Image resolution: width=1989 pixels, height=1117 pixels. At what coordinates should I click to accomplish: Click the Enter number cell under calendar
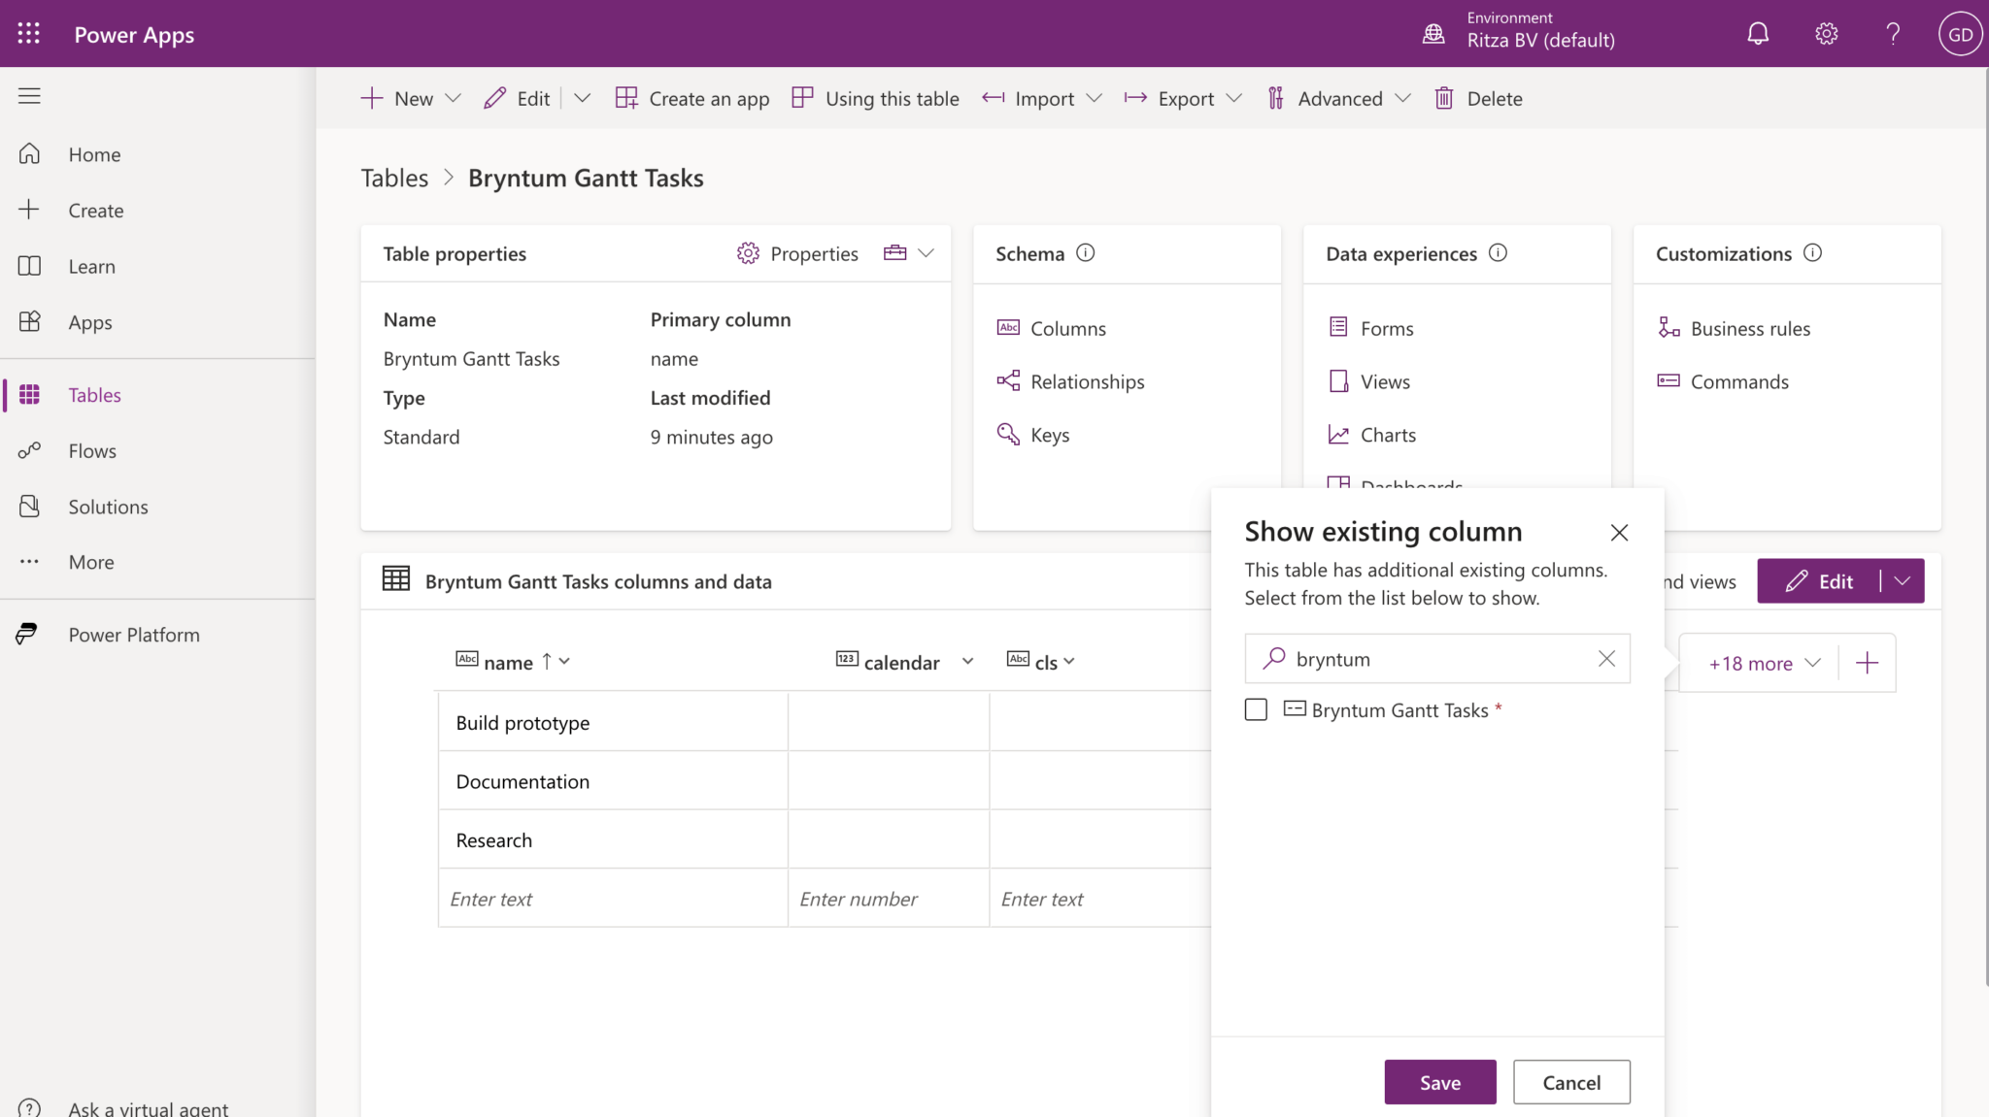[x=887, y=898]
